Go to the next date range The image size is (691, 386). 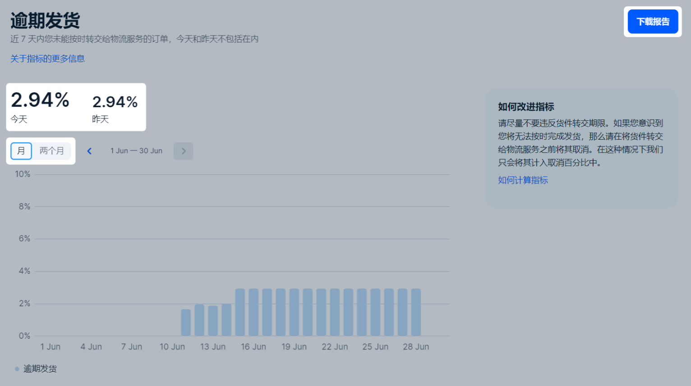click(x=183, y=151)
